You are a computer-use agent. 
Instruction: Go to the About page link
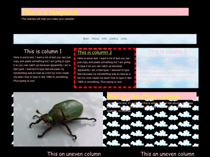pyautogui.click(x=95, y=39)
